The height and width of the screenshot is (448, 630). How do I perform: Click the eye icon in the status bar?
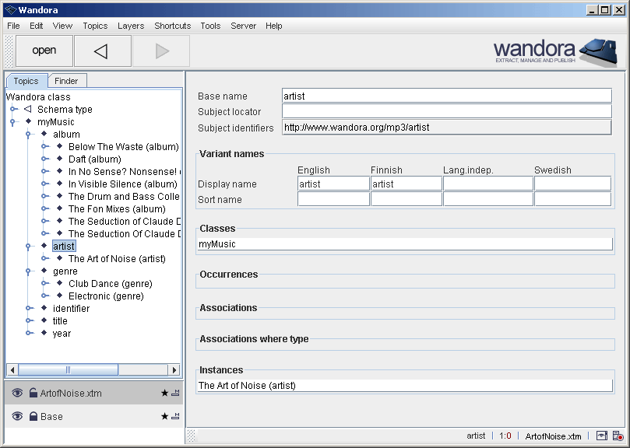point(602,436)
